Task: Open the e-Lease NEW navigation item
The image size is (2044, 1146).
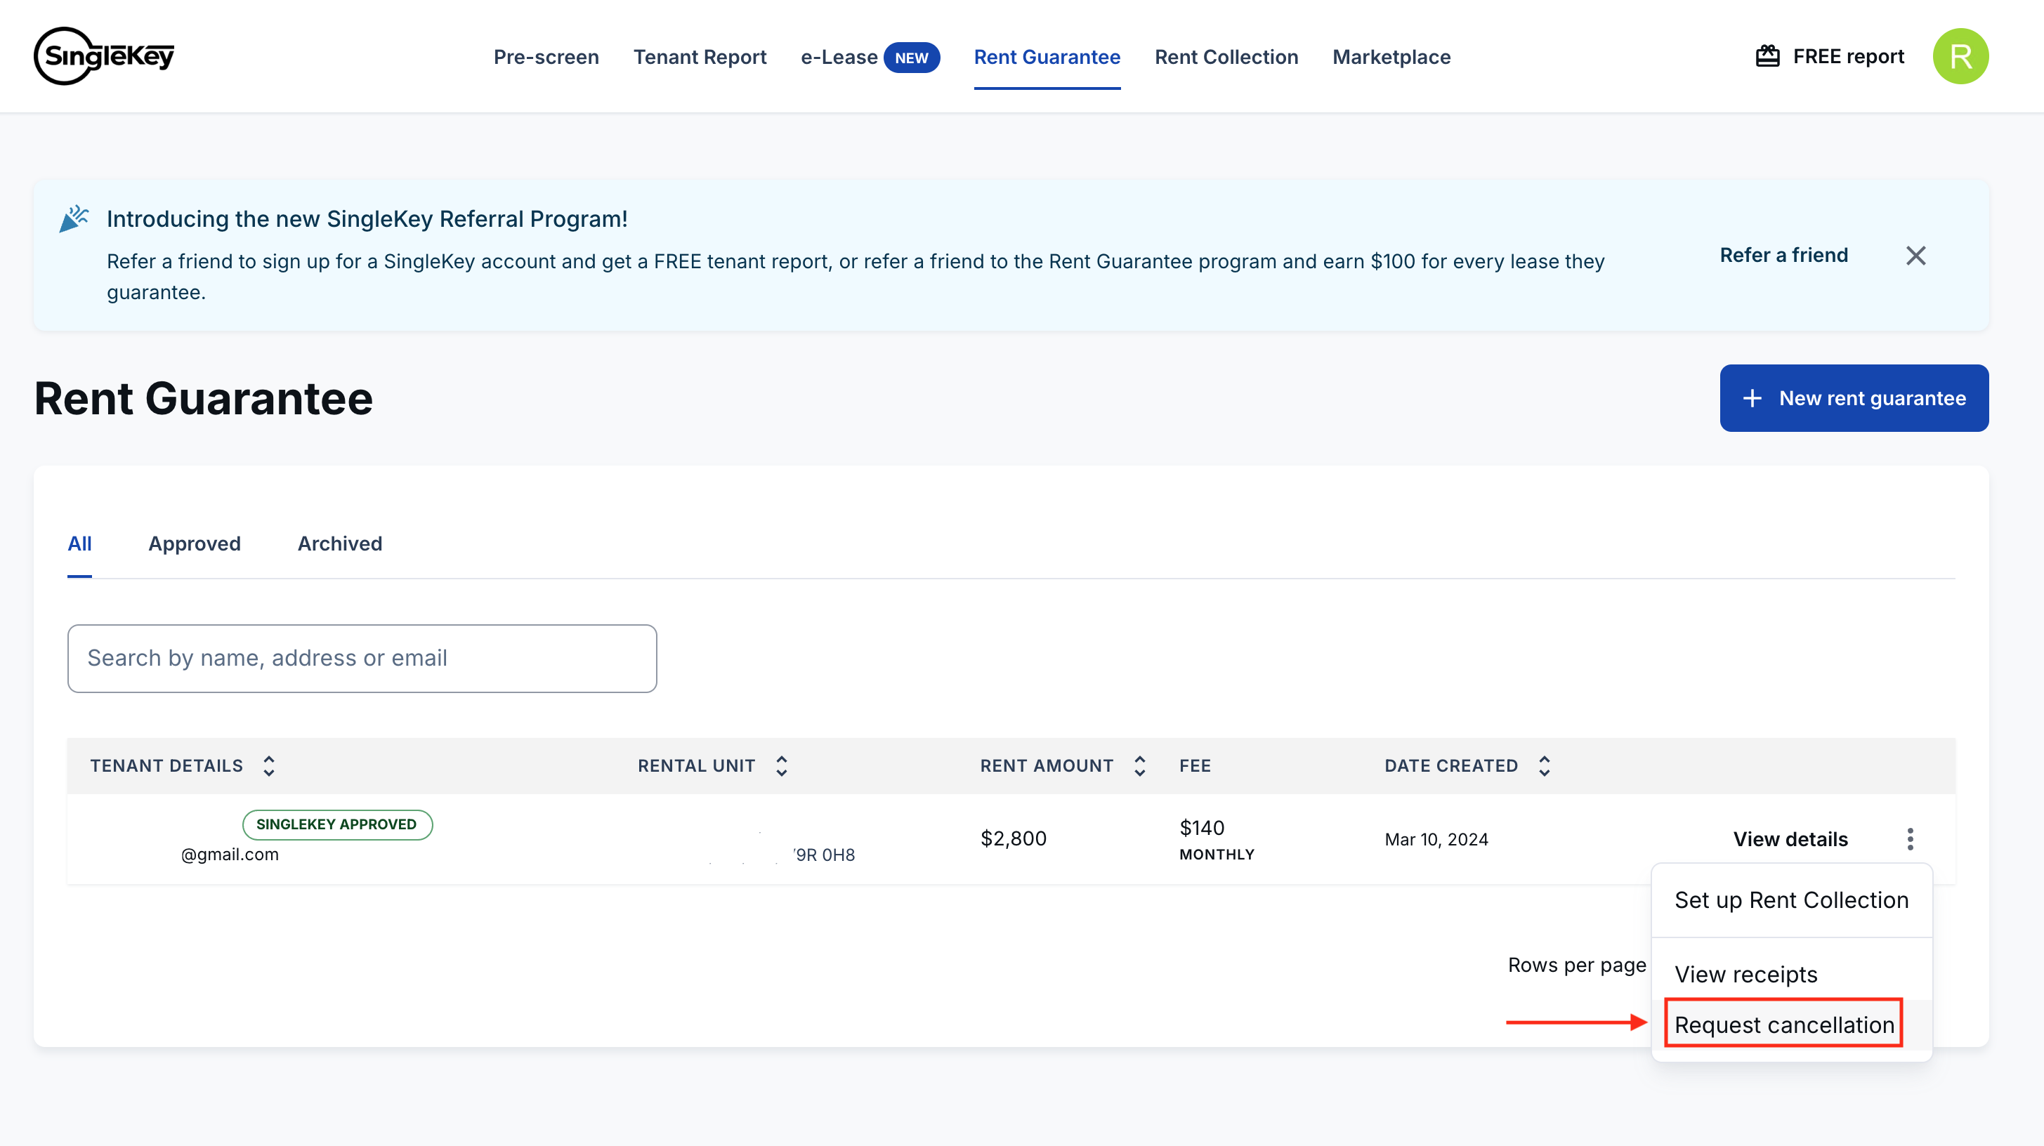Action: tap(870, 57)
